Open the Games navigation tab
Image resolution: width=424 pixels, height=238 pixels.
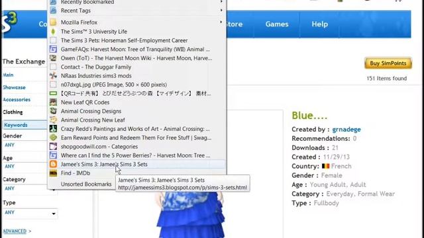(277, 24)
